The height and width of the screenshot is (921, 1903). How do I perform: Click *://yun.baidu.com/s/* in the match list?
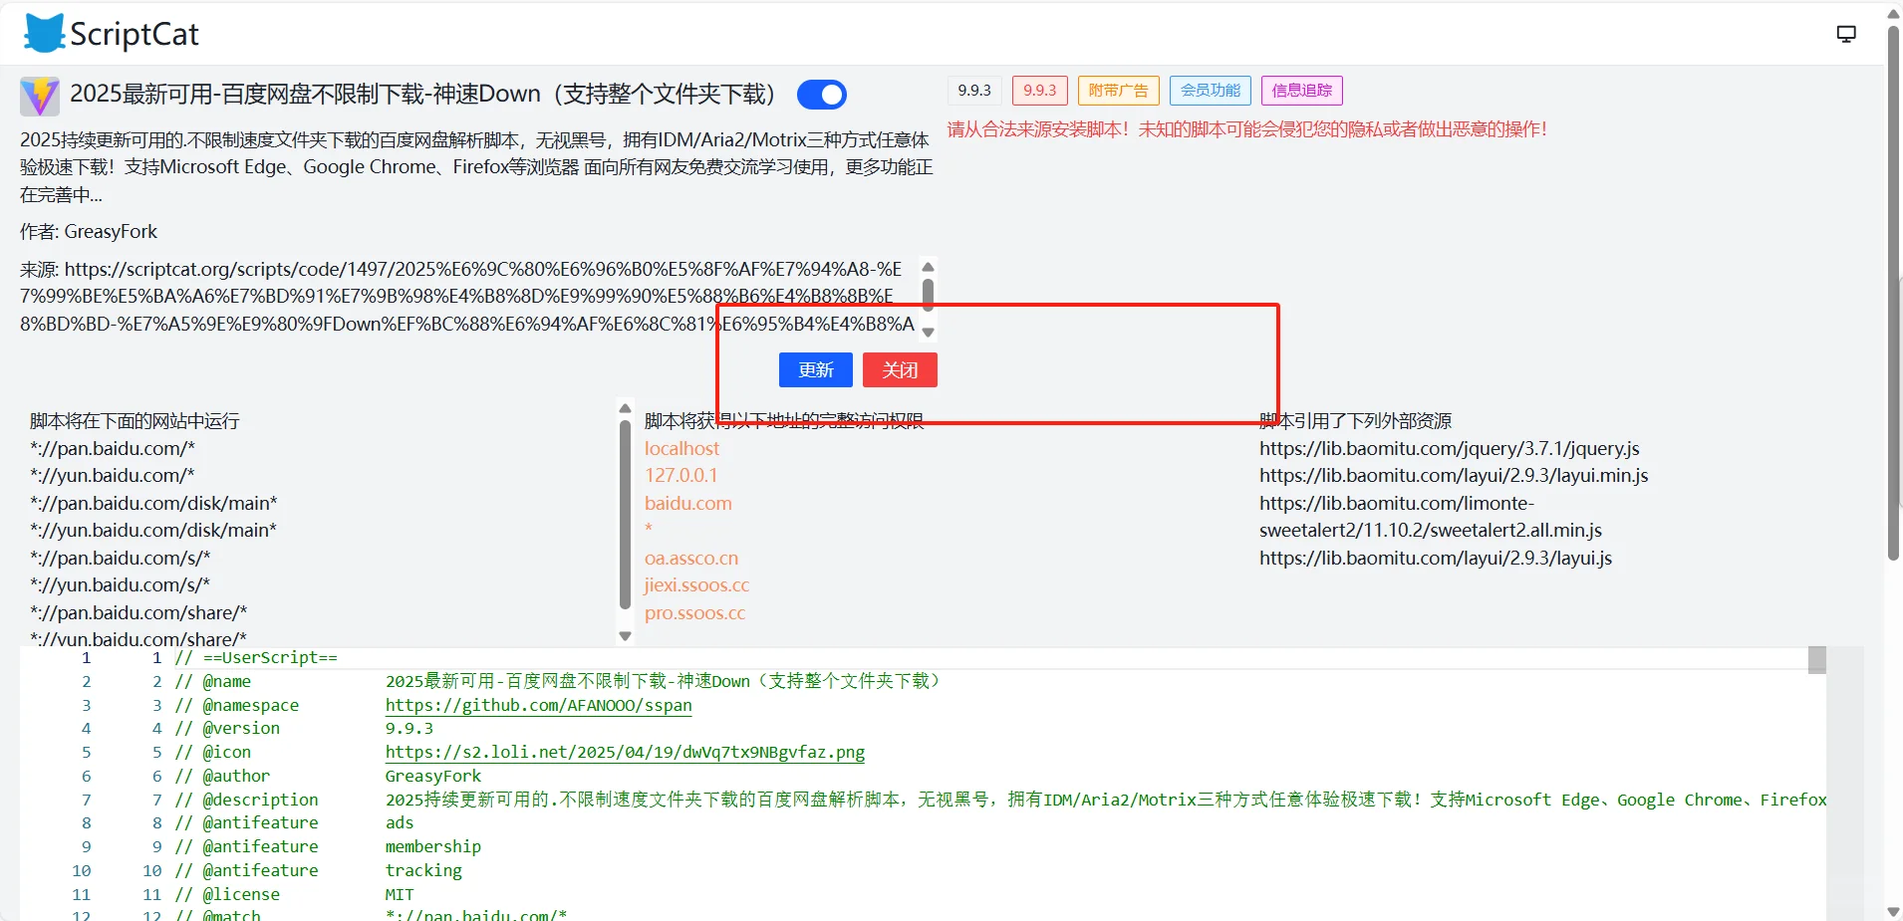pyautogui.click(x=120, y=584)
